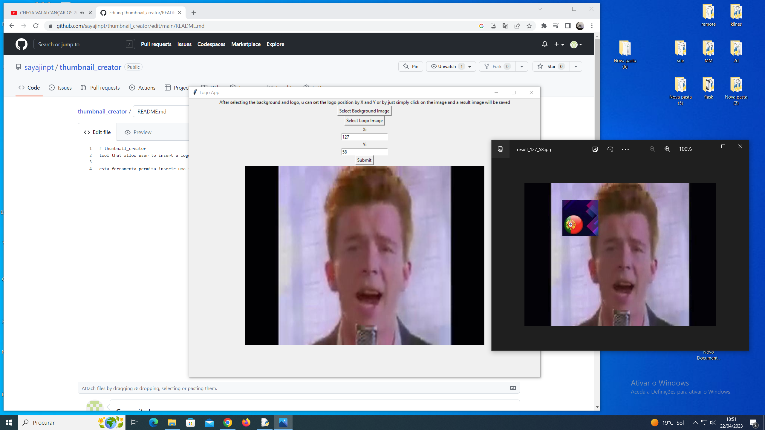765x430 pixels.
Task: Click Select Logo Image button
Action: click(364, 121)
